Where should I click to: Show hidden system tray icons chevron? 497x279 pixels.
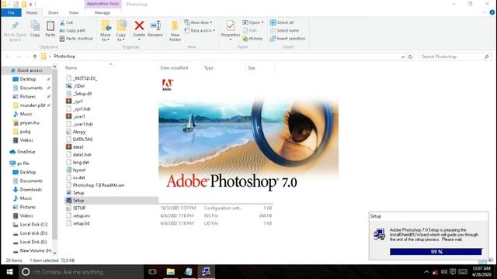(x=426, y=272)
